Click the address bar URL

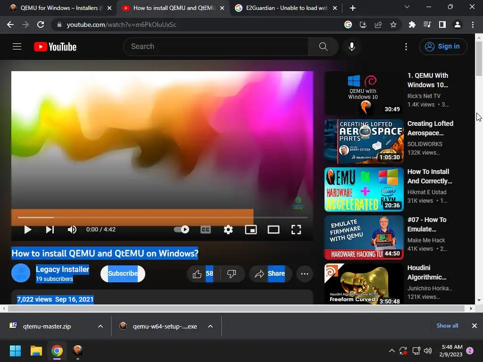(121, 25)
